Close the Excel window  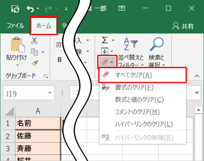[192, 8]
